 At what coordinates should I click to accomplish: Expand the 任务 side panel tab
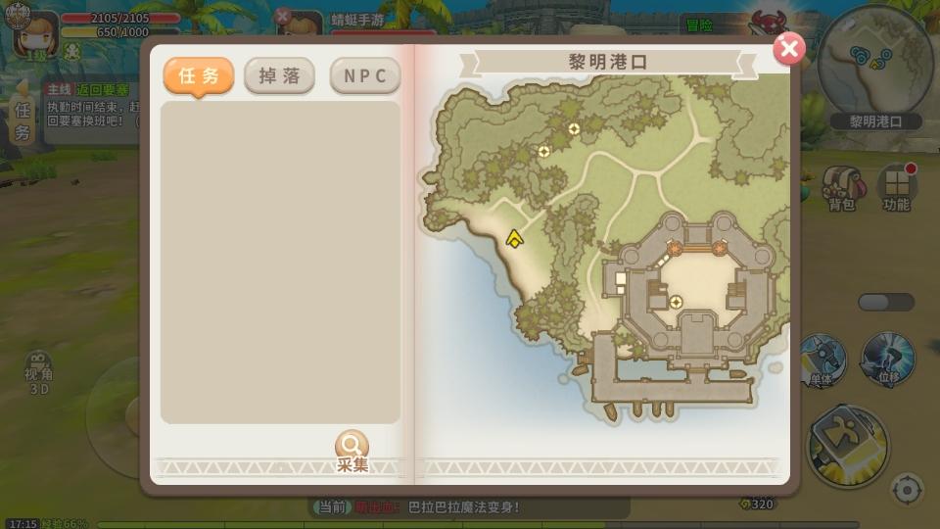pos(23,114)
